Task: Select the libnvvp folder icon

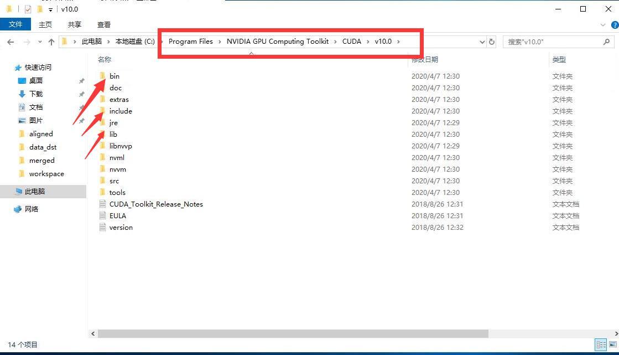Action: [103, 146]
